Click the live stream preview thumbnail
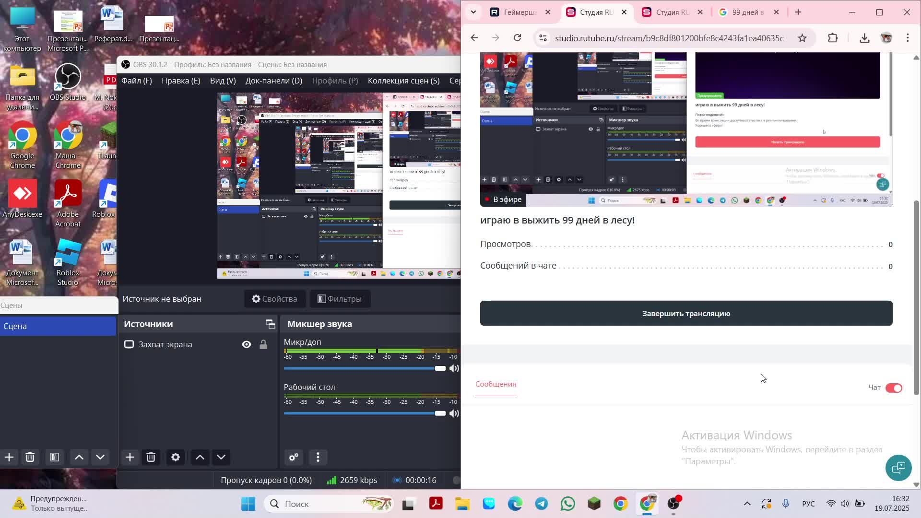The image size is (921, 518). [x=686, y=129]
